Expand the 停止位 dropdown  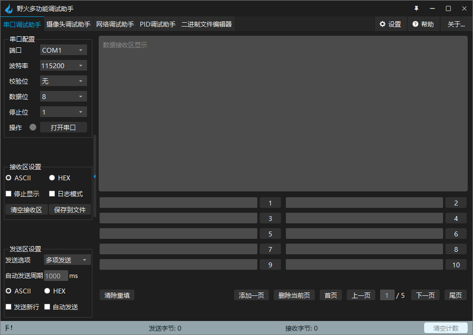pyautogui.click(x=63, y=112)
